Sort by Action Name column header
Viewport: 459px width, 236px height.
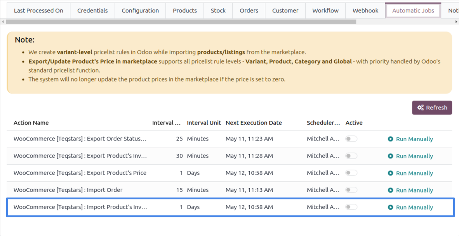[31, 123]
